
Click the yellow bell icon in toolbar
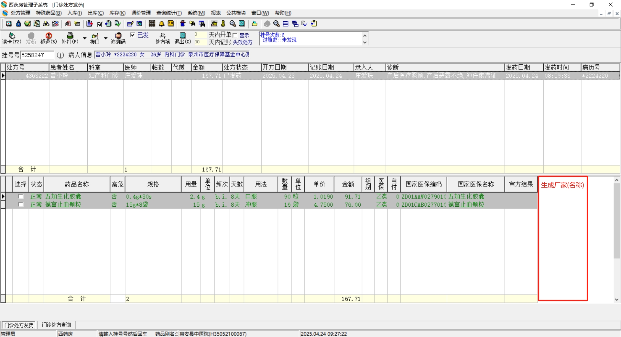tap(161, 24)
